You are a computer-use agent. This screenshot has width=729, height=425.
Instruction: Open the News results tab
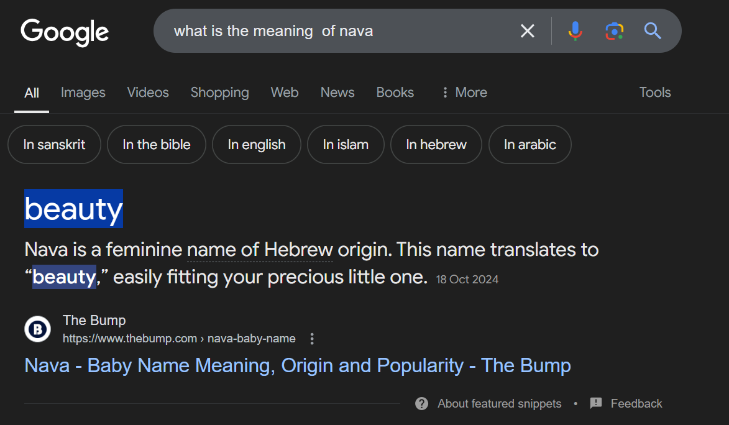[x=337, y=93]
